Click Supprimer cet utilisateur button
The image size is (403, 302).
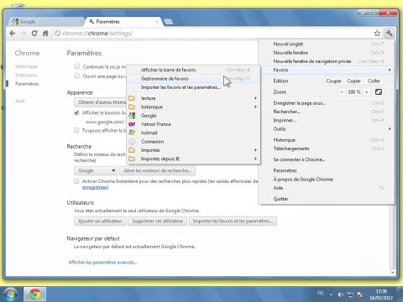tap(157, 221)
